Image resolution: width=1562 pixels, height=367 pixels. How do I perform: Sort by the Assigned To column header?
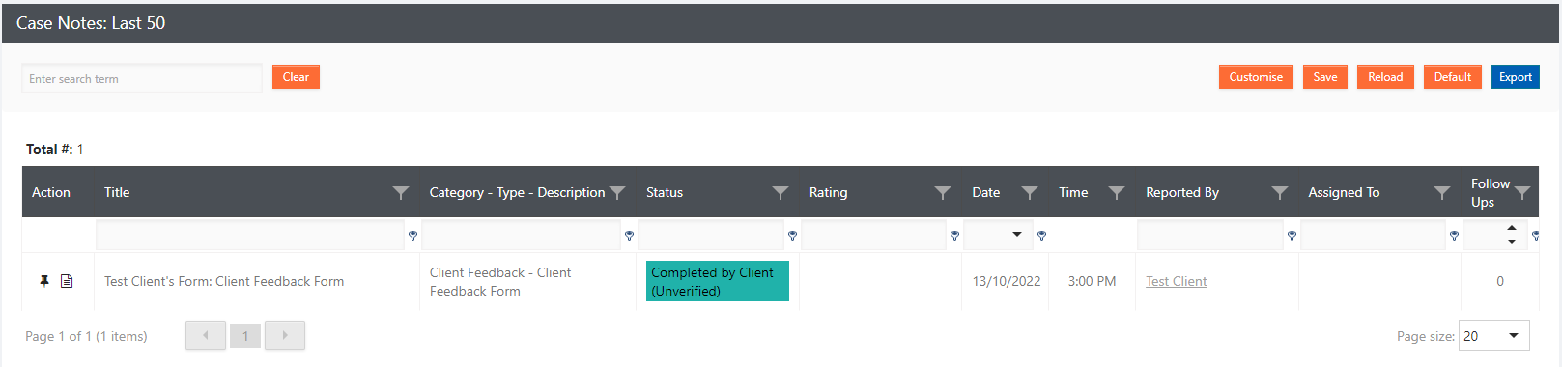(1344, 192)
